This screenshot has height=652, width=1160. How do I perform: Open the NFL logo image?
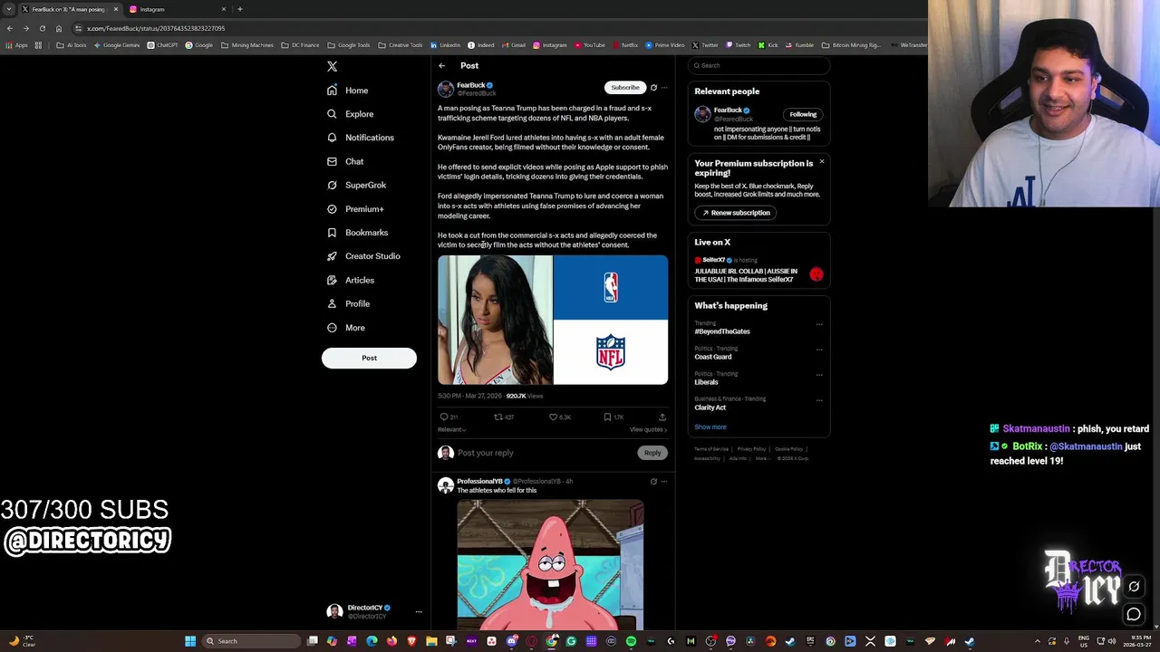[611, 352]
